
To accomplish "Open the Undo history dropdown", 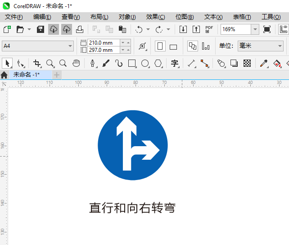I will click(148, 29).
